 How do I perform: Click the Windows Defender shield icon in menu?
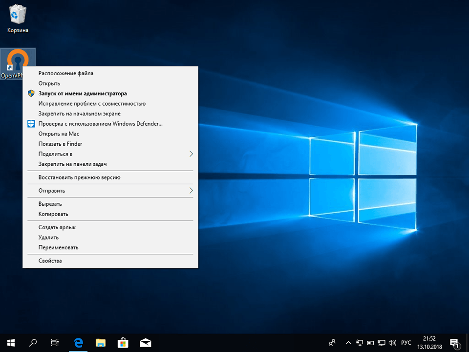[31, 124]
